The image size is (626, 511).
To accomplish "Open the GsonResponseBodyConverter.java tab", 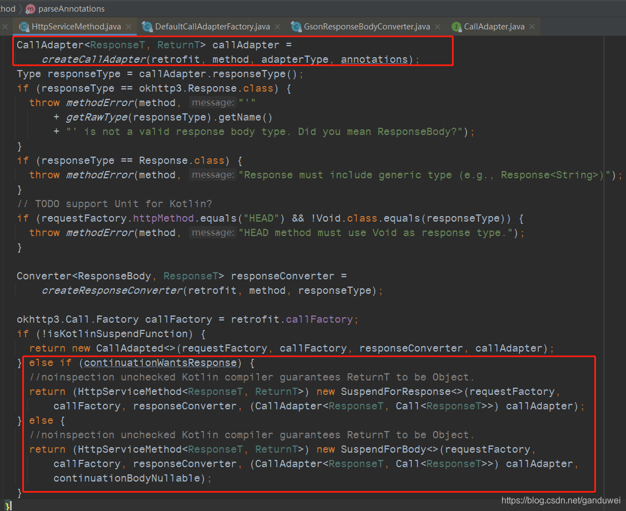I will click(x=366, y=27).
